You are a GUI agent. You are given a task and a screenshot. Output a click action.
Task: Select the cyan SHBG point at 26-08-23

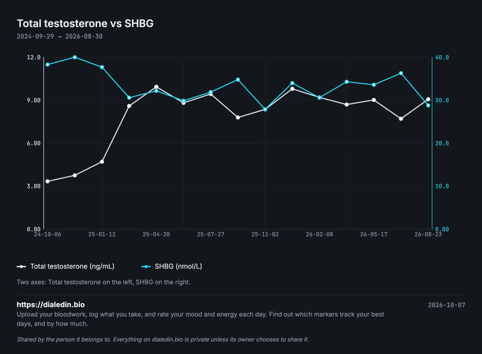428,106
